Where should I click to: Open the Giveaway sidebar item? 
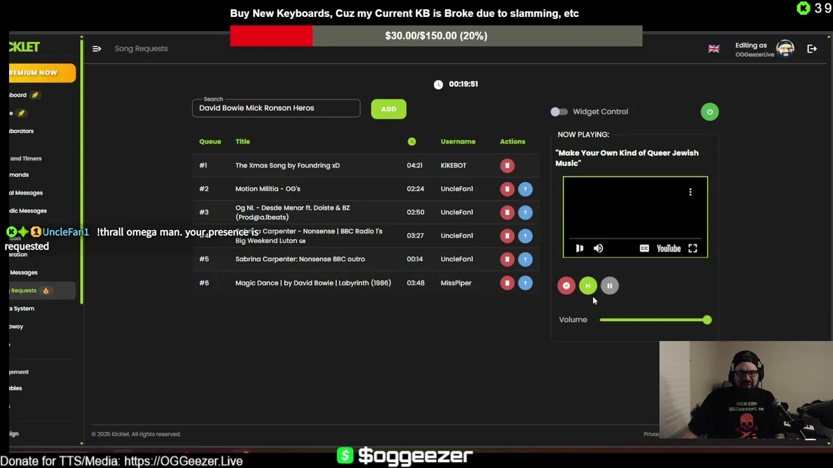[16, 327]
